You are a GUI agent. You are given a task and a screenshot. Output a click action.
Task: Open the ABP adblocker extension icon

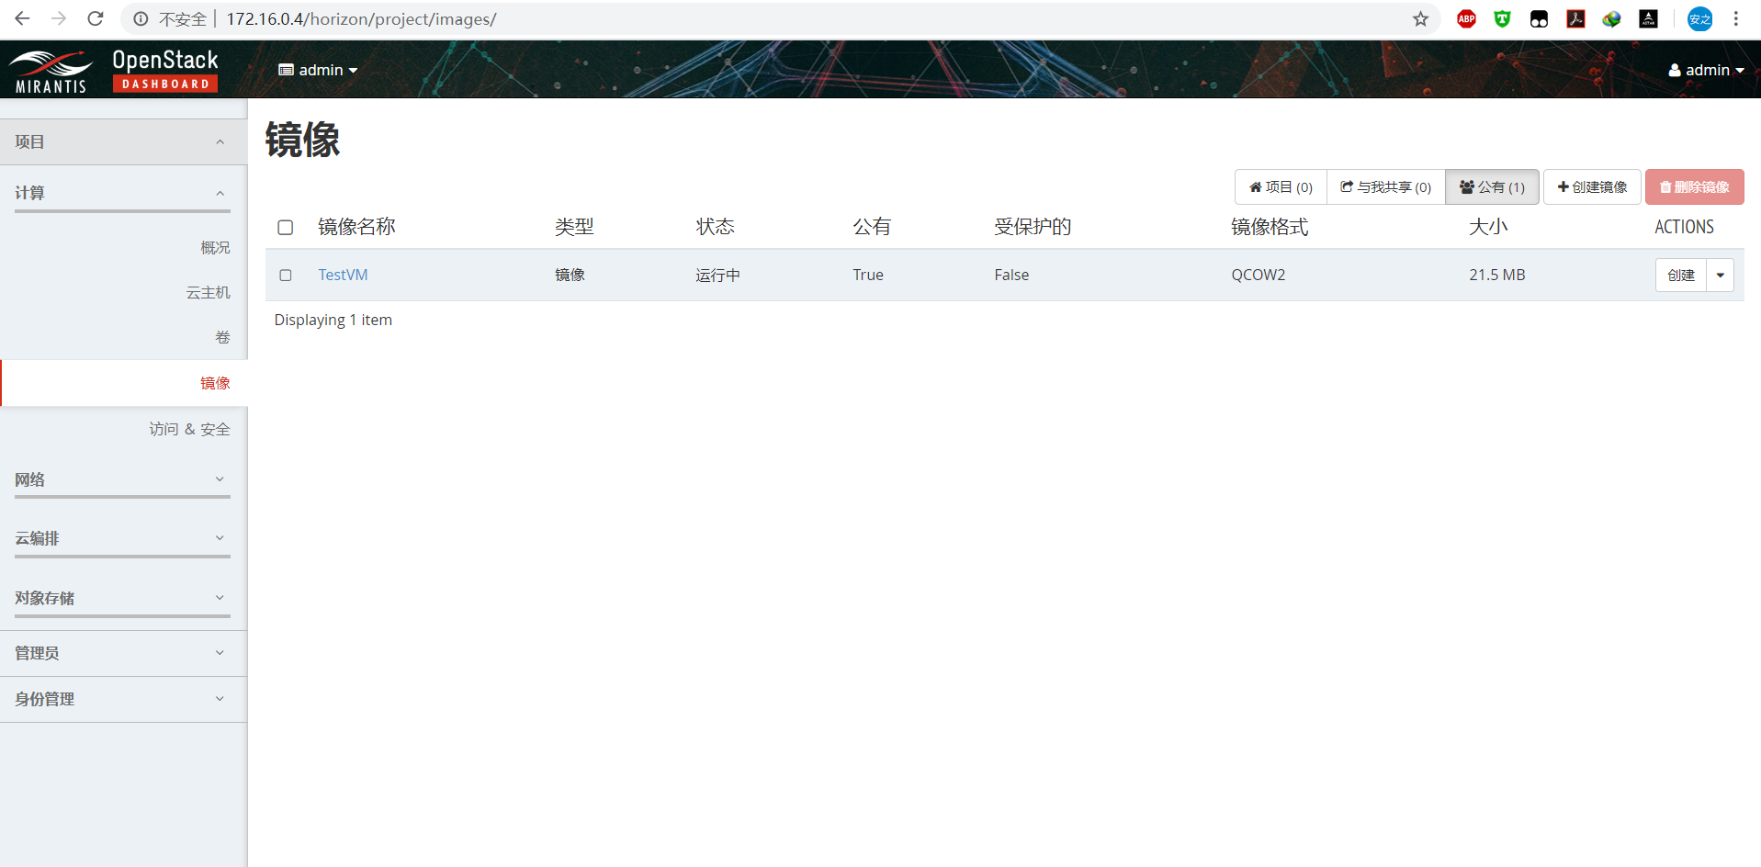[1465, 18]
